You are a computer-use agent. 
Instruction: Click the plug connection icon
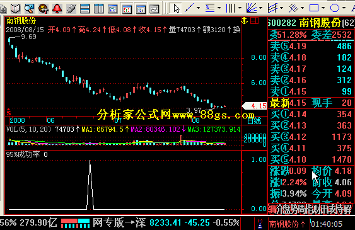coord(71,9)
